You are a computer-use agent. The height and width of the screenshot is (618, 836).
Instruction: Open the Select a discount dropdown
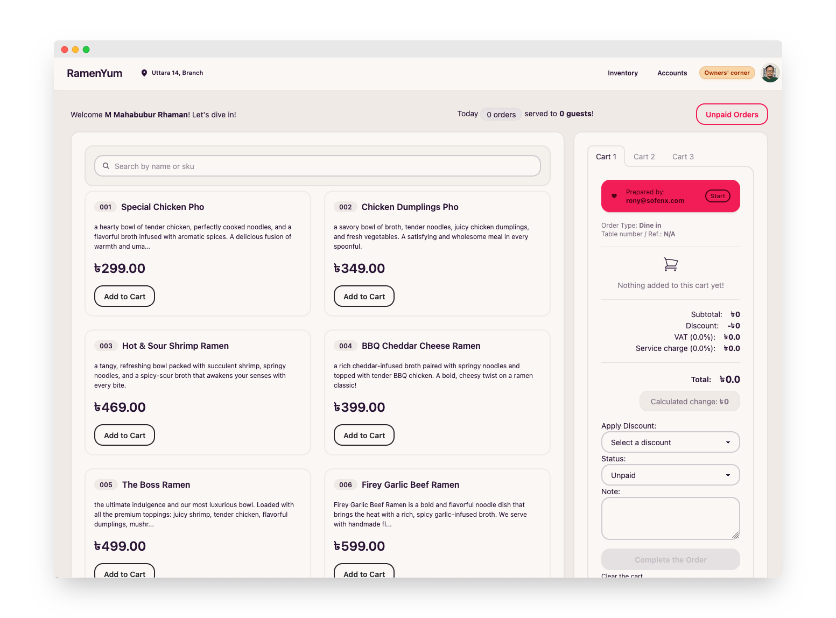[x=670, y=442]
